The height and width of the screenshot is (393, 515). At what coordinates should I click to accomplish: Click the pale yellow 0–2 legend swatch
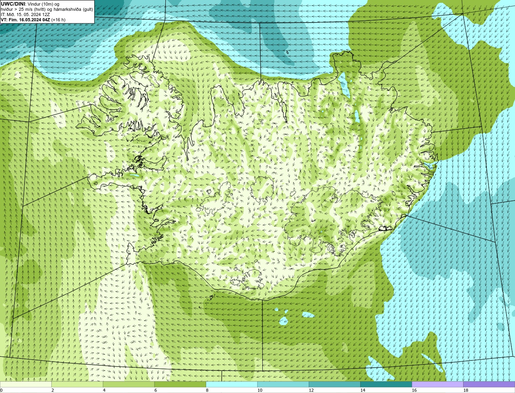(26, 385)
